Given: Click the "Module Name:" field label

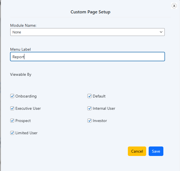Looking at the screenshot, I should (x=23, y=25).
